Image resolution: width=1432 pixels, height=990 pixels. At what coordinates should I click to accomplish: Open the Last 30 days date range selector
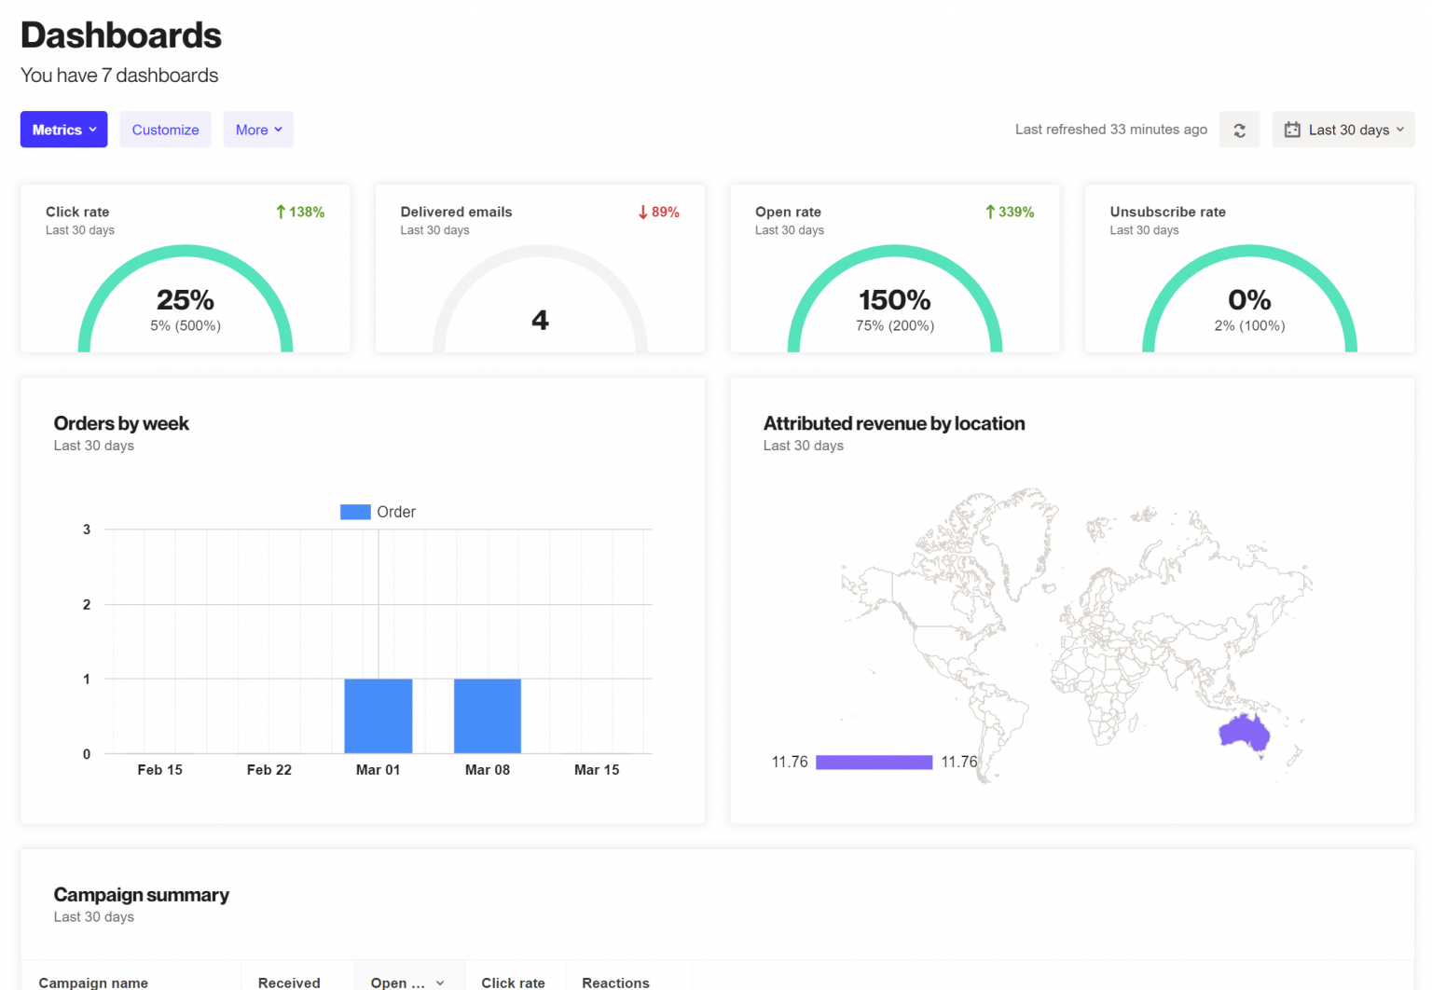1343,130
